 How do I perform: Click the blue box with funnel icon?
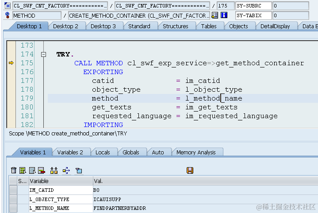tap(79, 170)
